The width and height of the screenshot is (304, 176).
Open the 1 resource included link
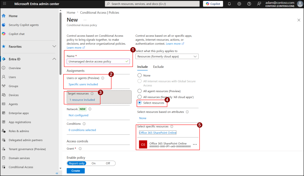pyautogui.click(x=82, y=100)
